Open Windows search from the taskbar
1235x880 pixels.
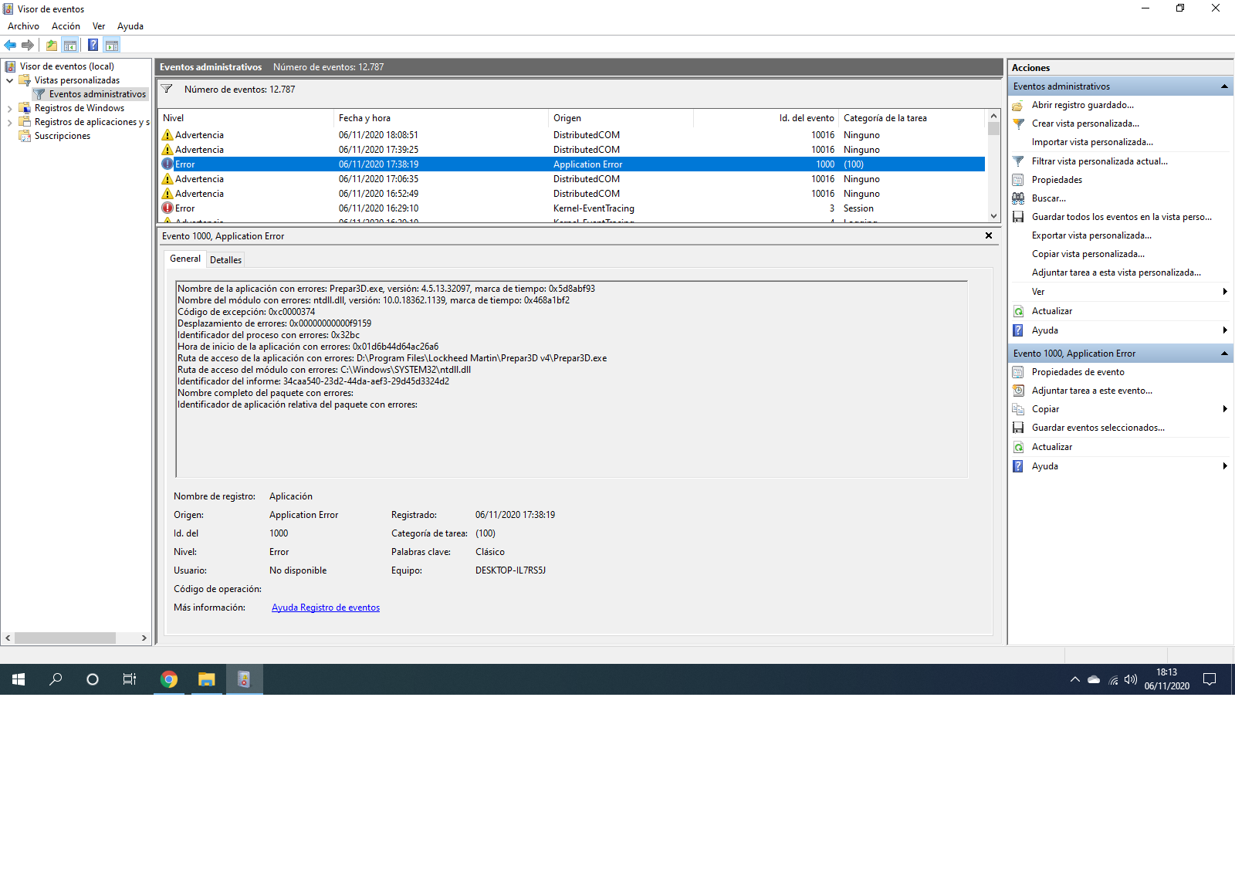[56, 679]
